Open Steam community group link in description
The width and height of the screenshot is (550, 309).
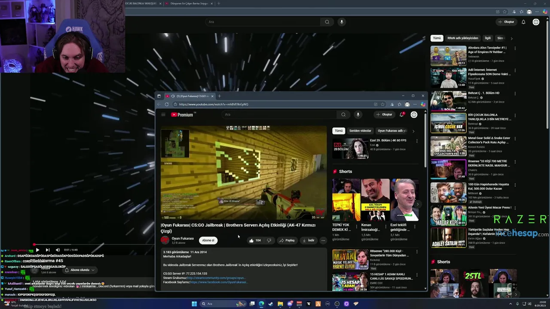point(217,278)
